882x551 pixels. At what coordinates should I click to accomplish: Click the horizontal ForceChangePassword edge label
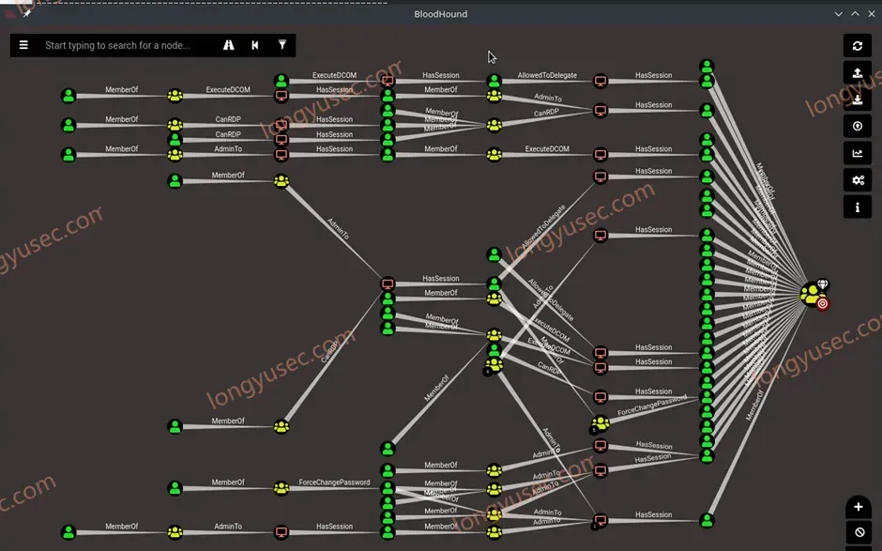click(x=334, y=482)
